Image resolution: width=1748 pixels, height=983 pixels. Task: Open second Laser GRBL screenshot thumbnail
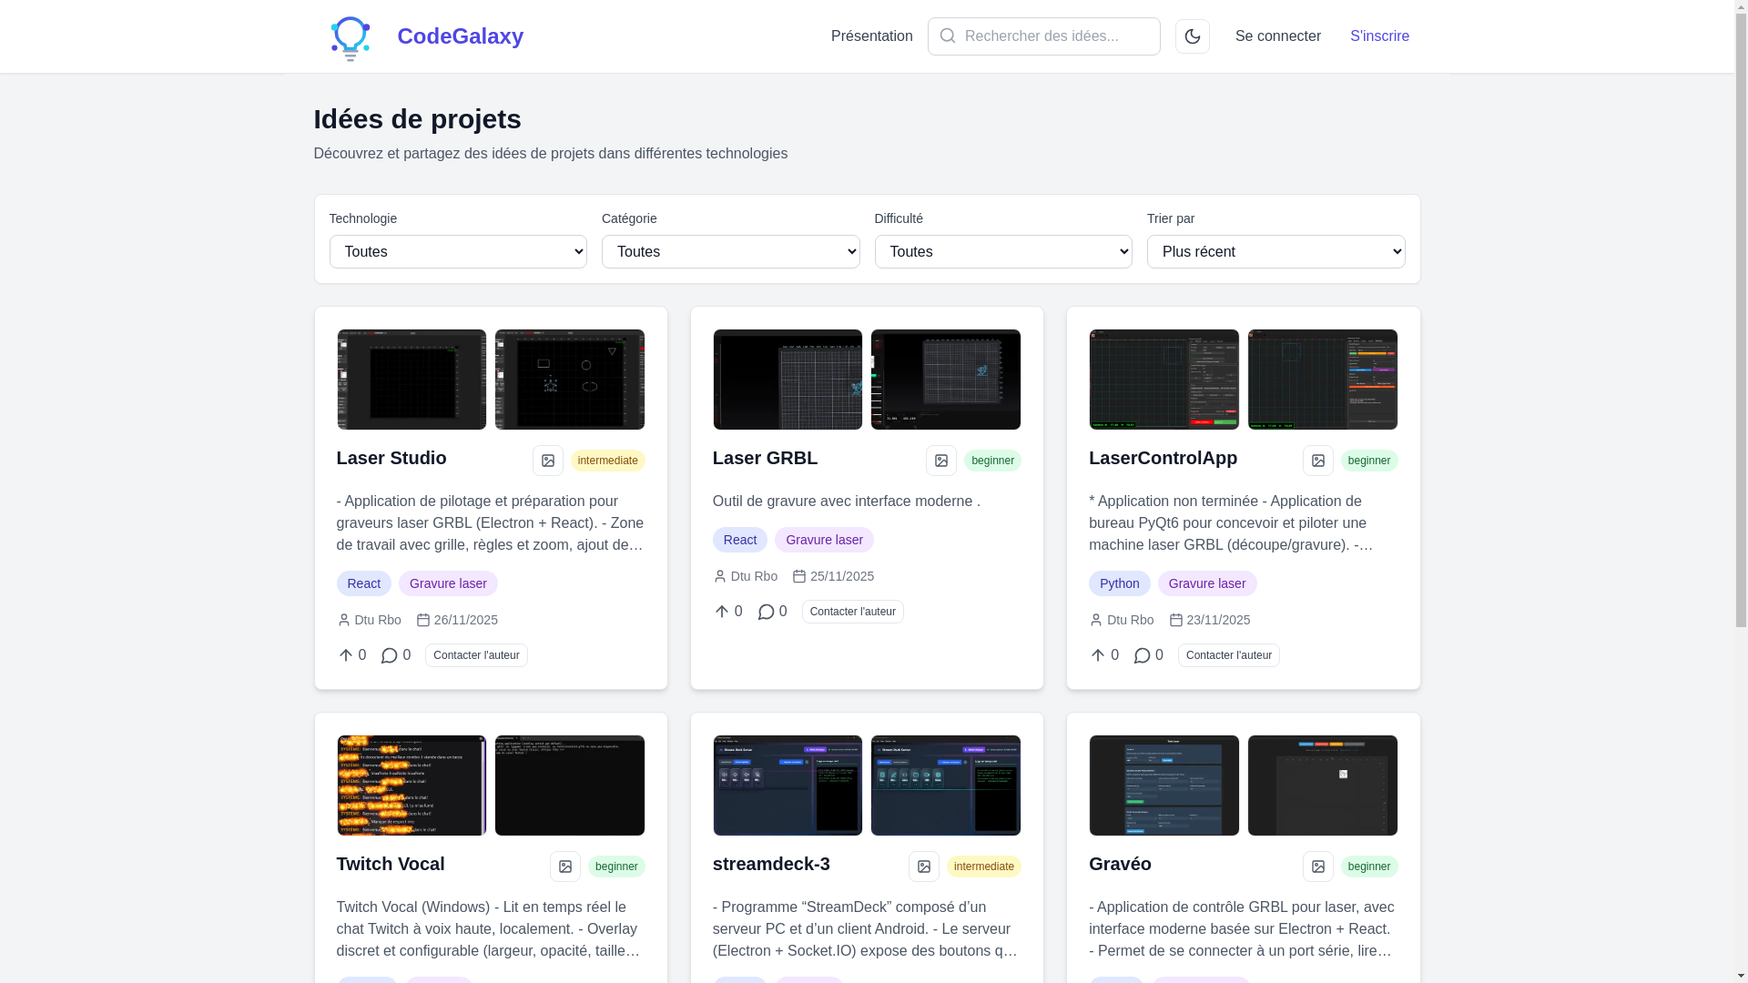pyautogui.click(x=946, y=380)
